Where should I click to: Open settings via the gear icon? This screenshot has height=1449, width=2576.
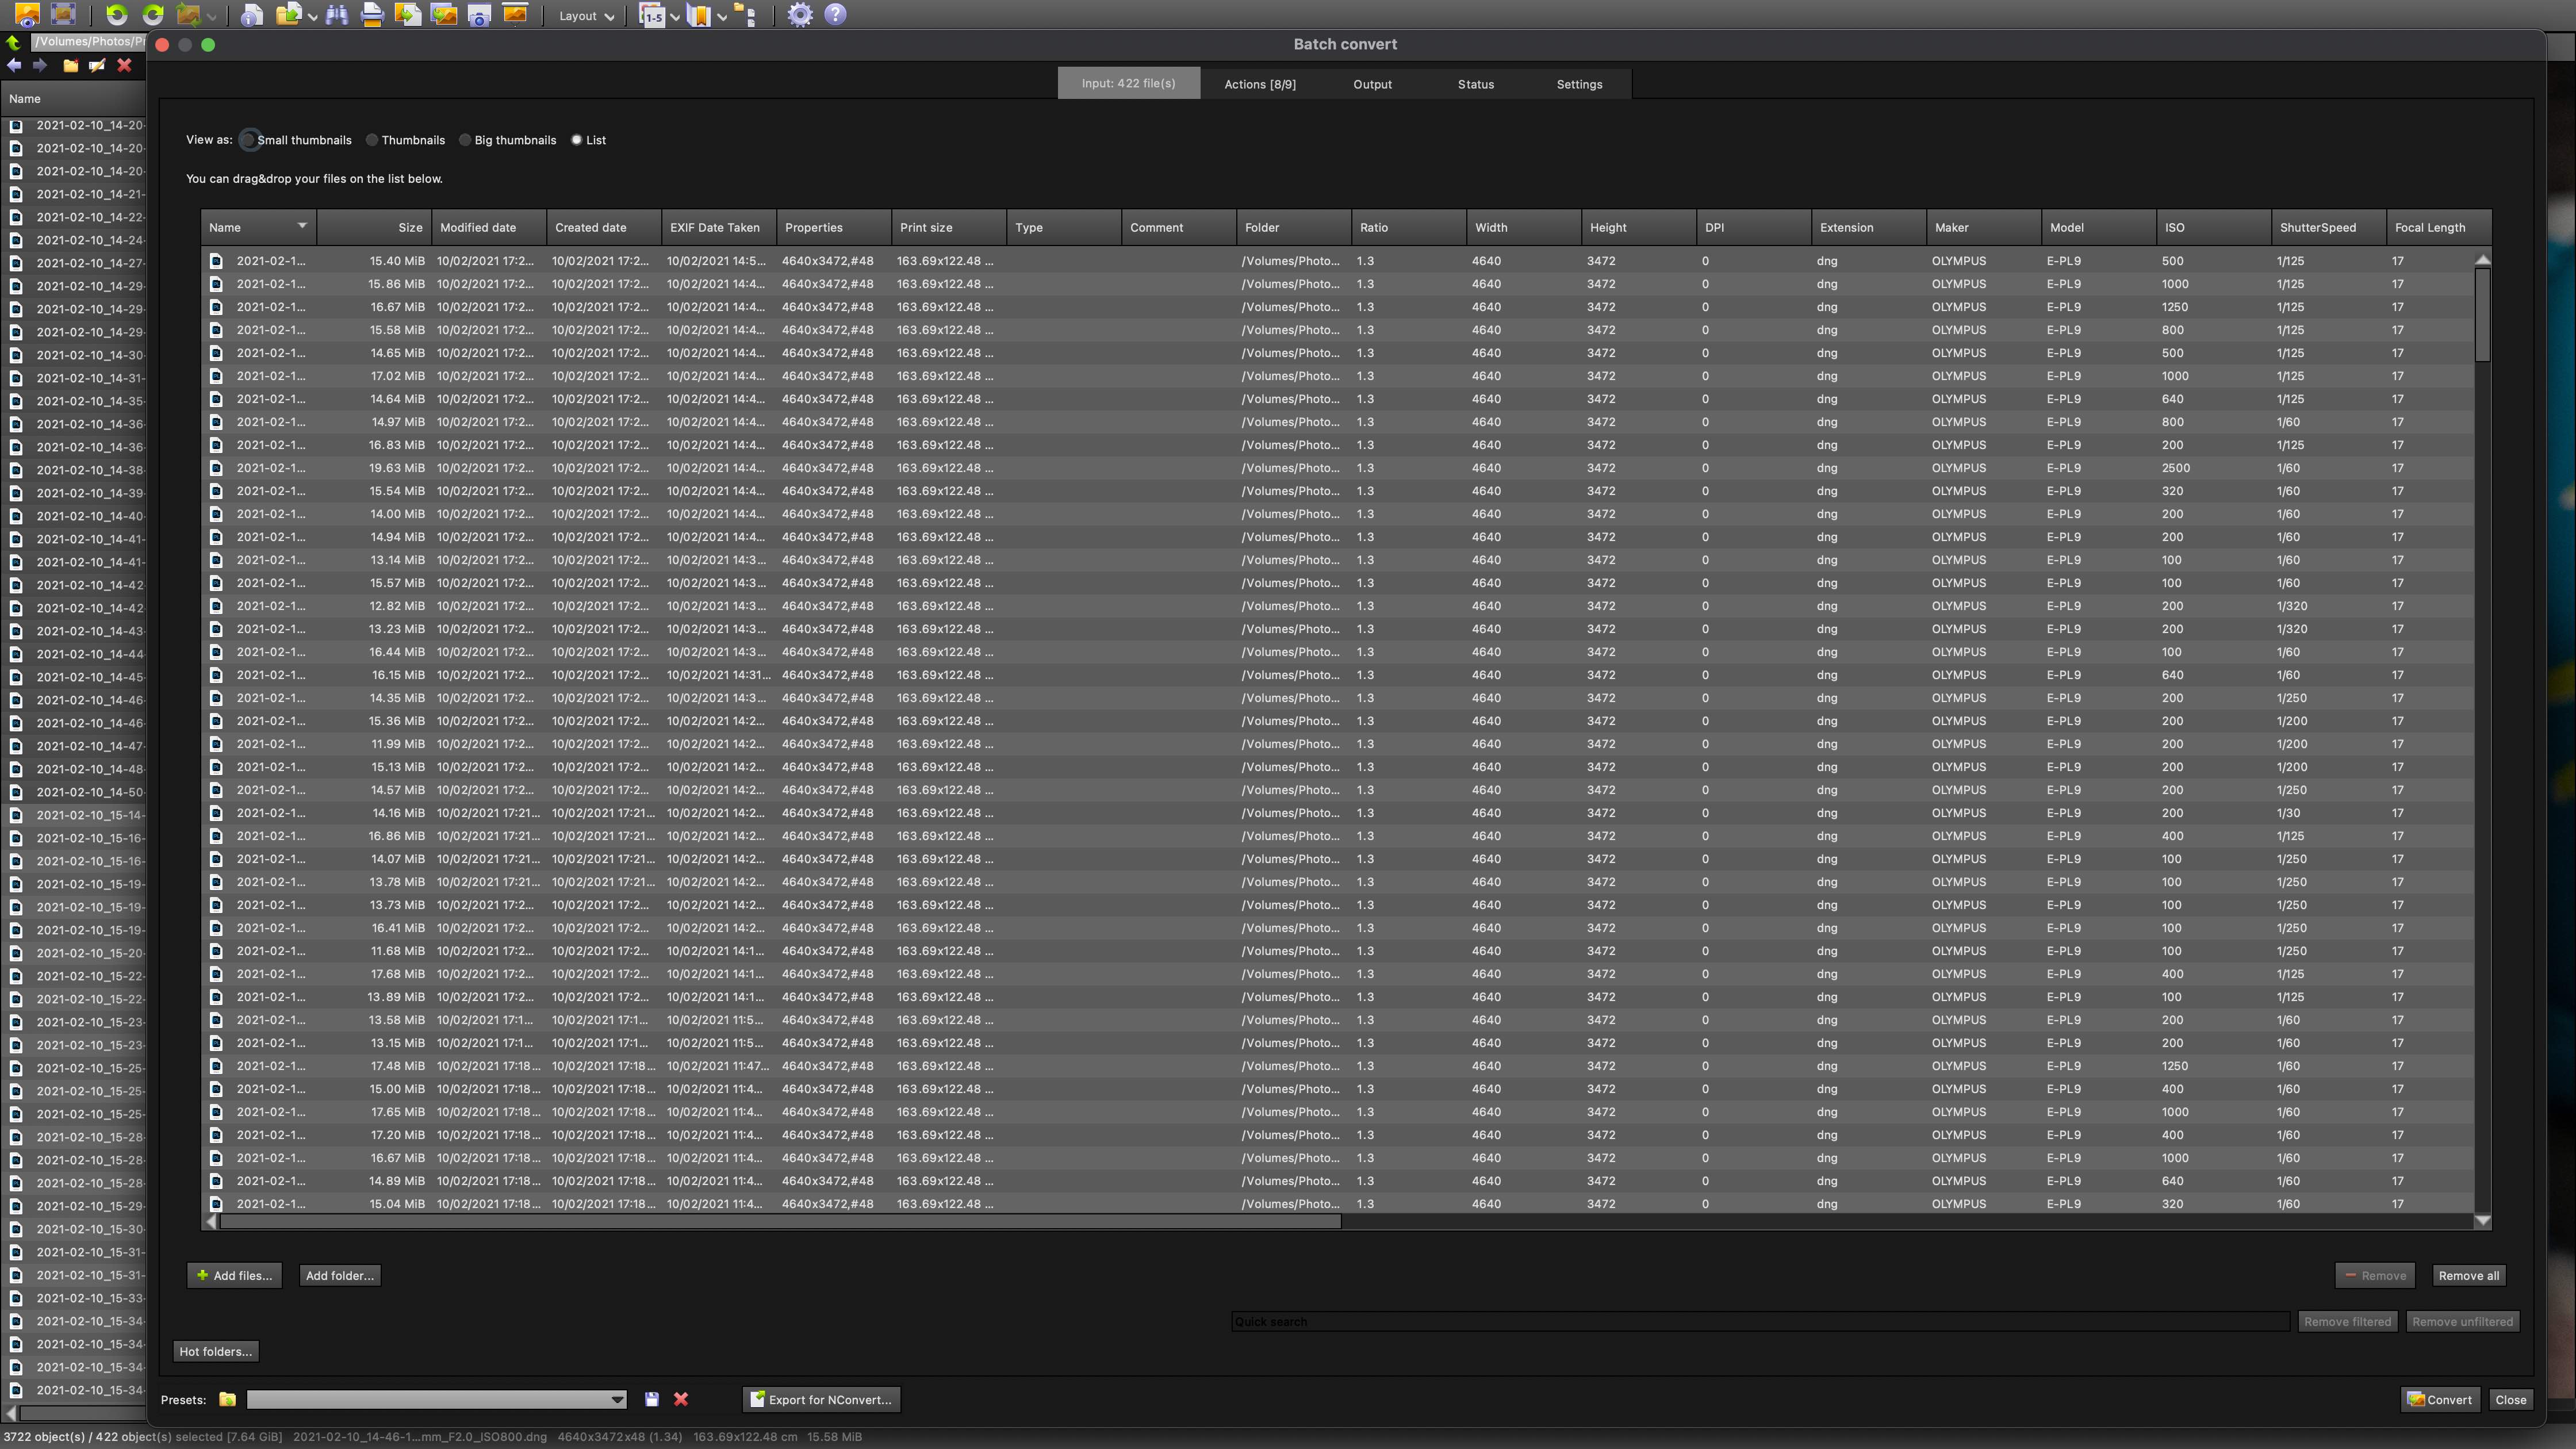point(799,15)
